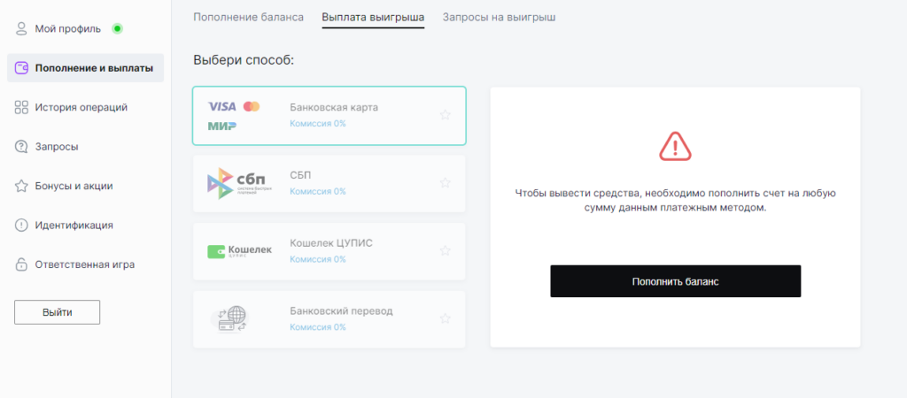Open История операций section
Viewport: 907px width, 398px height.
81,107
